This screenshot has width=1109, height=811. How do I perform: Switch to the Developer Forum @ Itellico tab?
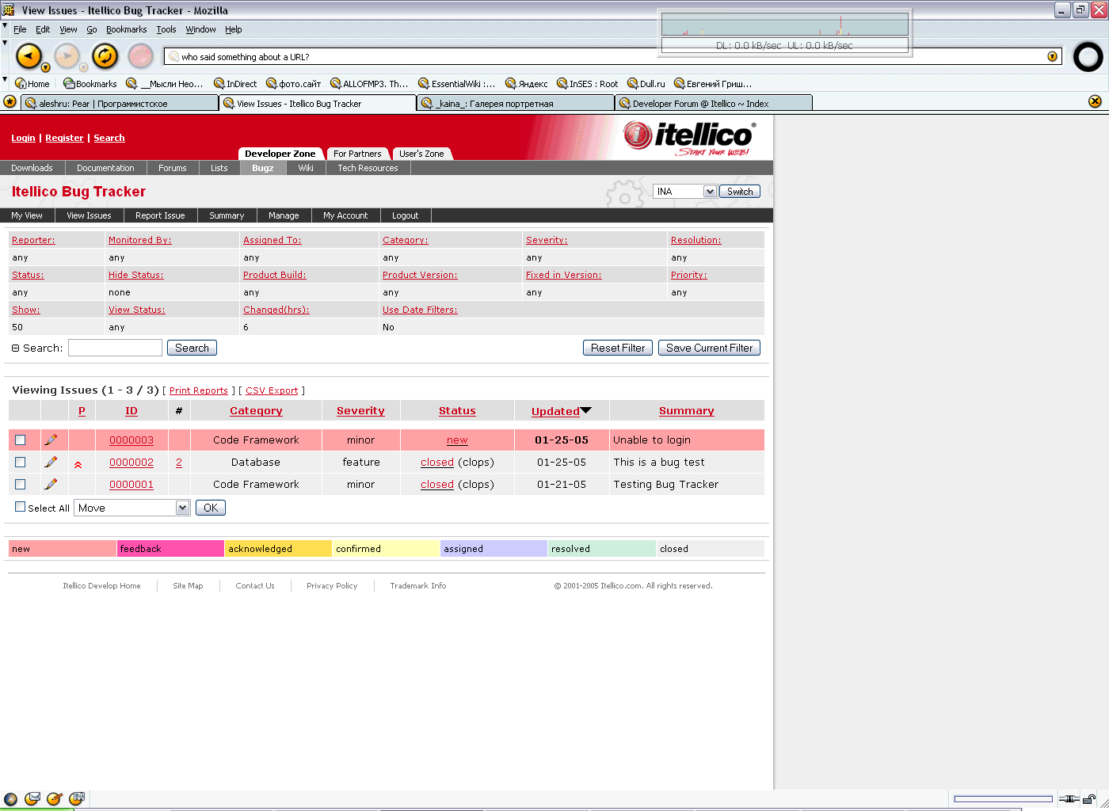coord(714,103)
